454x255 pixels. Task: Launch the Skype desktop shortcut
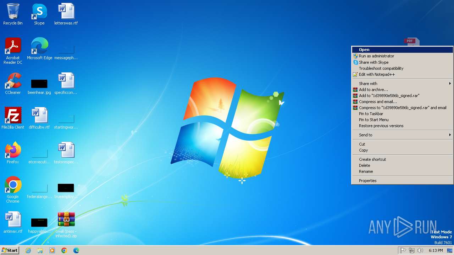pos(39,14)
